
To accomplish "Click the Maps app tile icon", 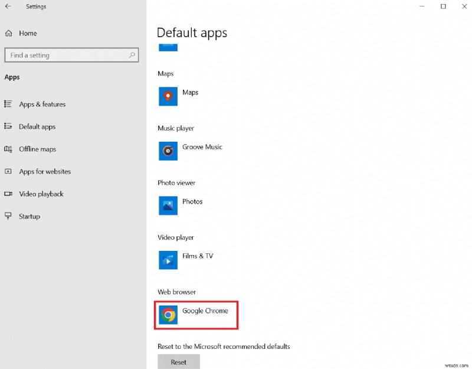I will pos(168,96).
